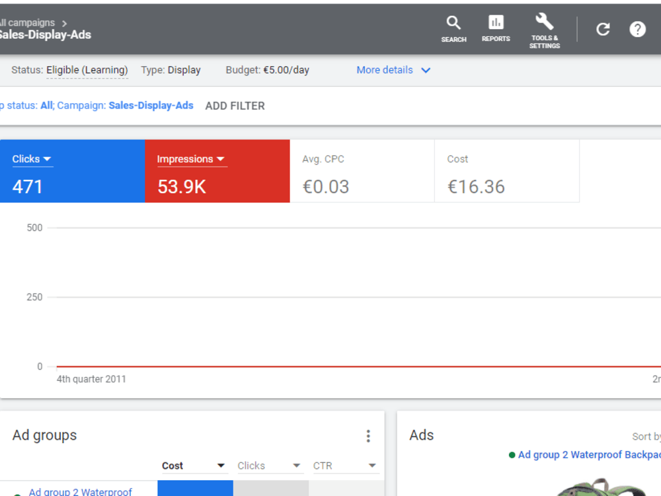Expand the More details section
Image resolution: width=661 pixels, height=496 pixels.
393,69
